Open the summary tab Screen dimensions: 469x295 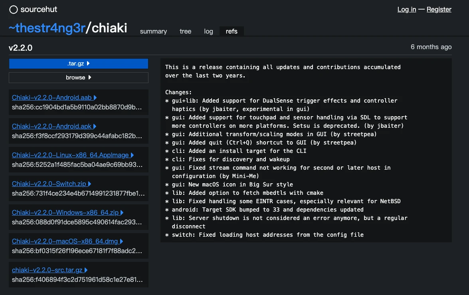pyautogui.click(x=153, y=32)
